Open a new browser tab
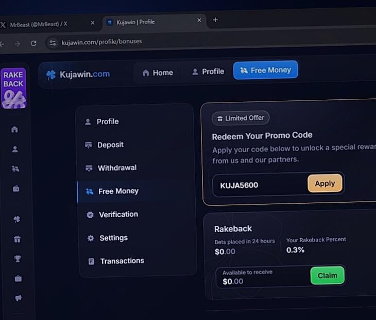This screenshot has width=376, height=320. click(215, 20)
